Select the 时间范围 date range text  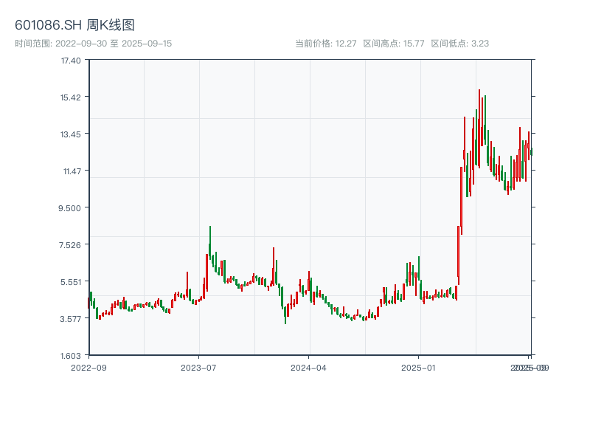pyautogui.click(x=94, y=44)
